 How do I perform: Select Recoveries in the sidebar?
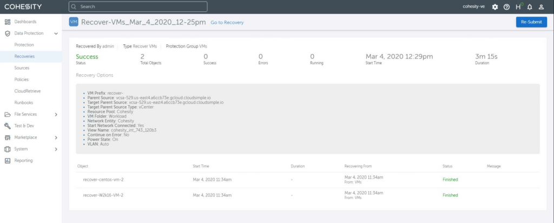(25, 56)
